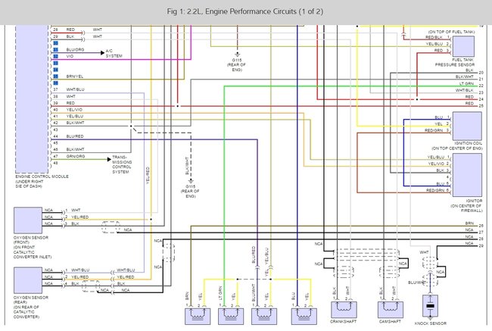Viewport: 492px width, 331px height.
Task: Click highlighted pin number beside BLU/ORG label
Action: [x=55, y=50]
